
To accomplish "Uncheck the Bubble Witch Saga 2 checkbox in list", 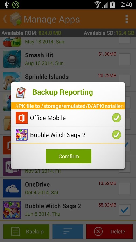I will 125,210.
